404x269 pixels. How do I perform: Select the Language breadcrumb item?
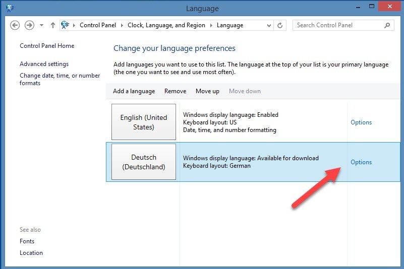pos(230,25)
